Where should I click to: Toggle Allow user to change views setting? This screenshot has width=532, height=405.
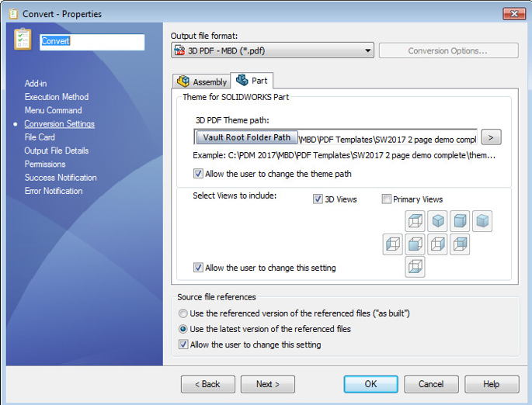pos(198,268)
